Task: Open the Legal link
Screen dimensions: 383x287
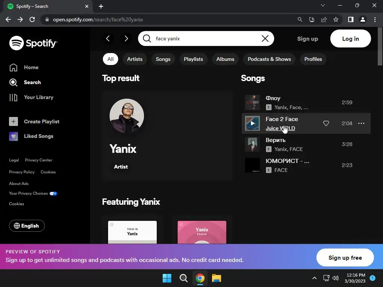Action: pos(14,160)
